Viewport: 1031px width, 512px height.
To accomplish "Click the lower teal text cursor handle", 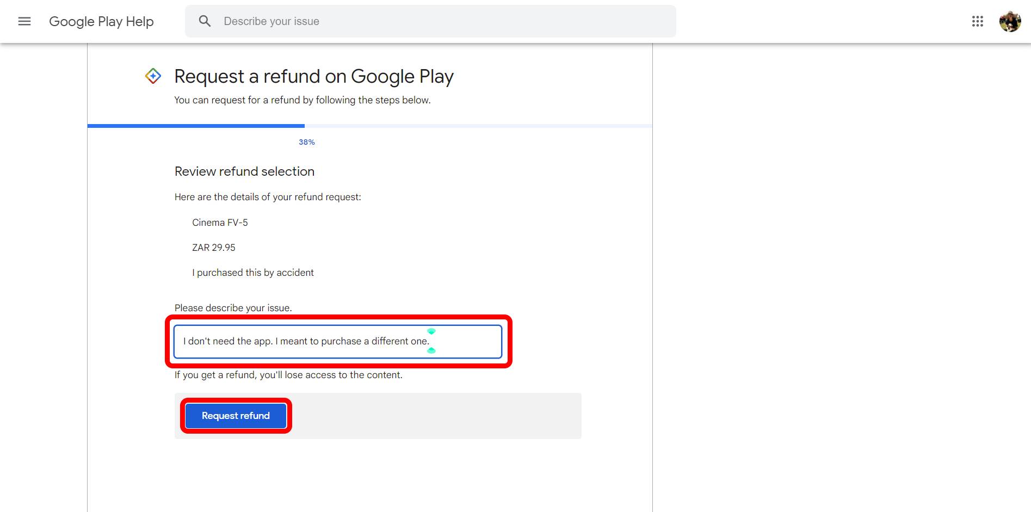I will pyautogui.click(x=431, y=351).
